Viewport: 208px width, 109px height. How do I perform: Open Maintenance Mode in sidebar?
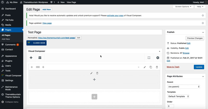click(11, 88)
